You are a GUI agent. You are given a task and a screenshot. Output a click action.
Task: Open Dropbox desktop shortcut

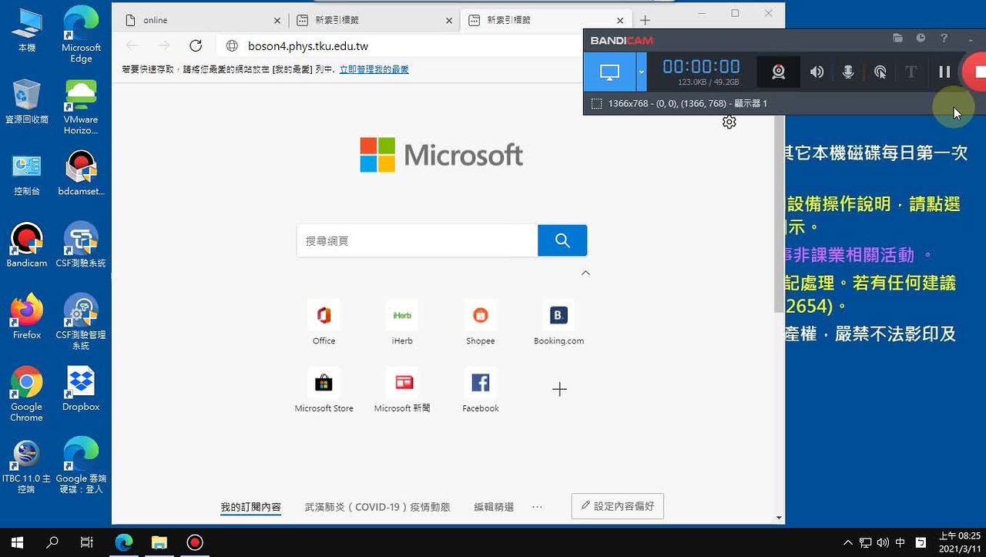pyautogui.click(x=81, y=389)
